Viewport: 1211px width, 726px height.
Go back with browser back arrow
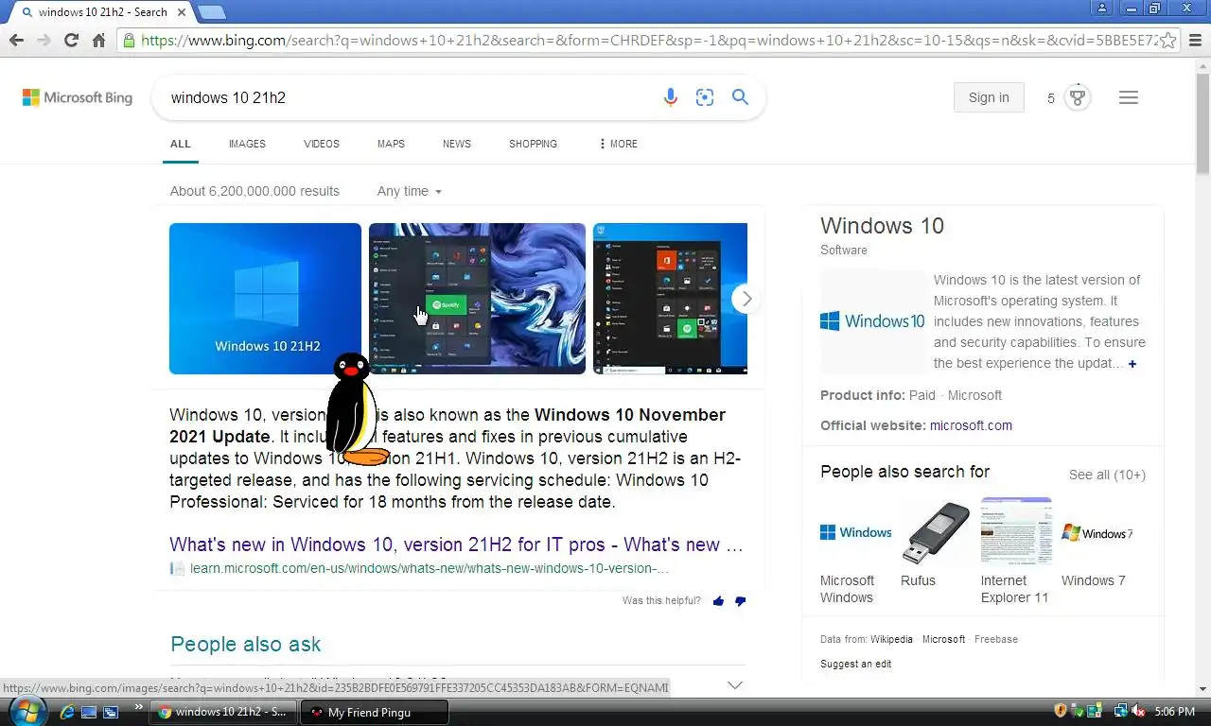[16, 40]
